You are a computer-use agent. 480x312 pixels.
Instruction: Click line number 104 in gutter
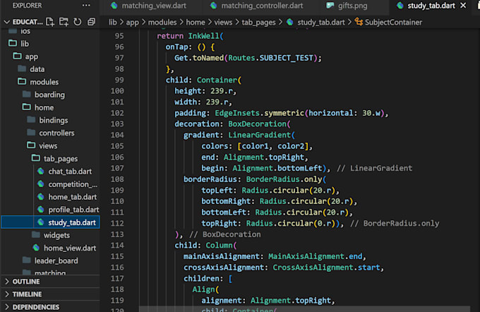[x=117, y=135]
